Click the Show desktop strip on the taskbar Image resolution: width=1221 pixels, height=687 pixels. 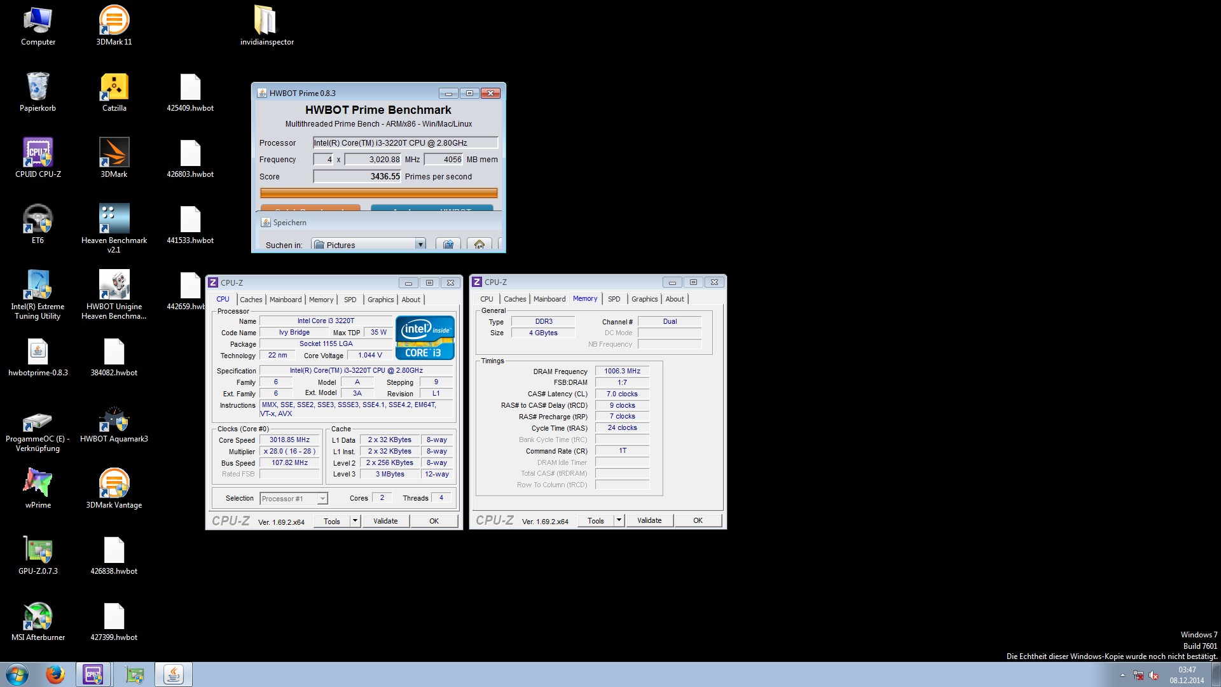[x=1216, y=674]
